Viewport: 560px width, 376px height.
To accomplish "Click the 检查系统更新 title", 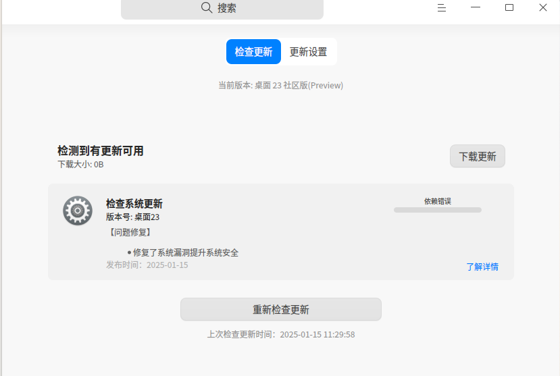I will click(x=134, y=204).
